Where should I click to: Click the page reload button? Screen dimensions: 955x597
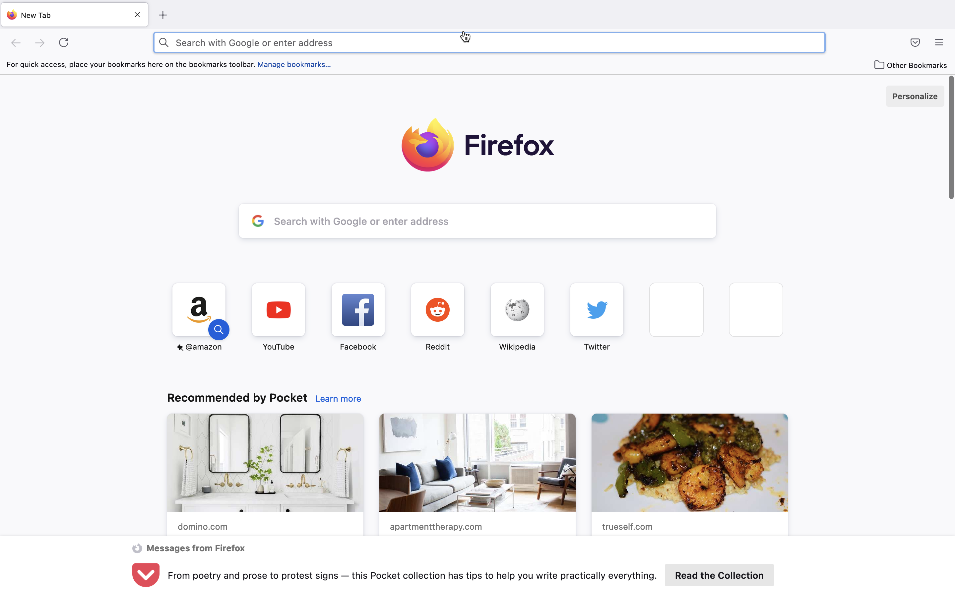point(63,43)
